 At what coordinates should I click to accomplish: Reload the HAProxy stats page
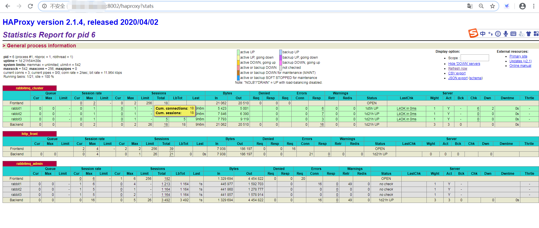[30, 6]
